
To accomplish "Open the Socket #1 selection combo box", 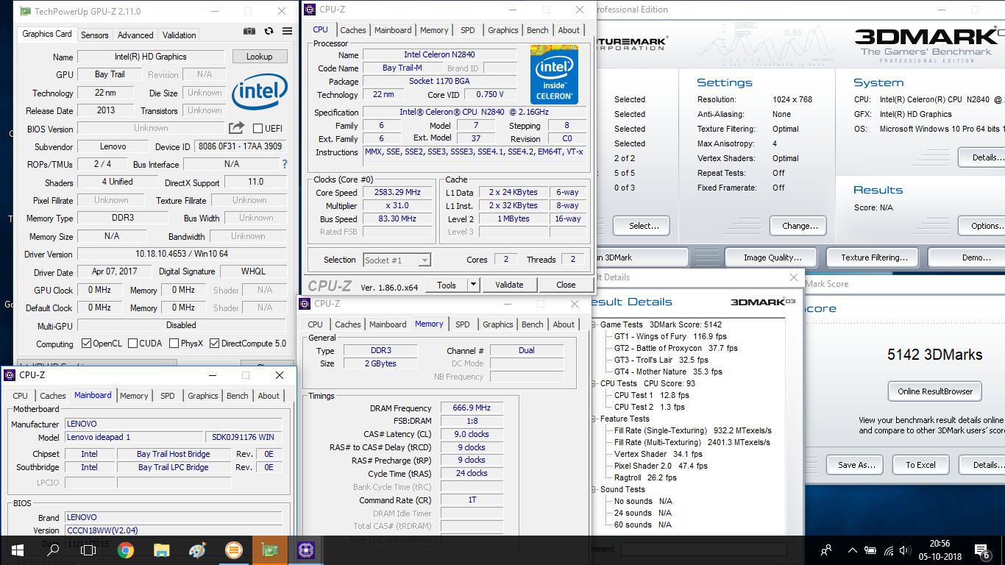I will point(397,260).
